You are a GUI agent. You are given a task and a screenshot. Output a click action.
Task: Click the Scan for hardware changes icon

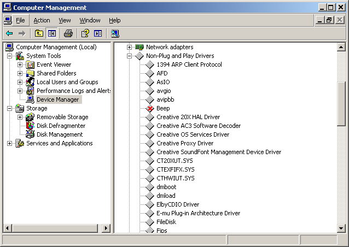(x=115, y=33)
